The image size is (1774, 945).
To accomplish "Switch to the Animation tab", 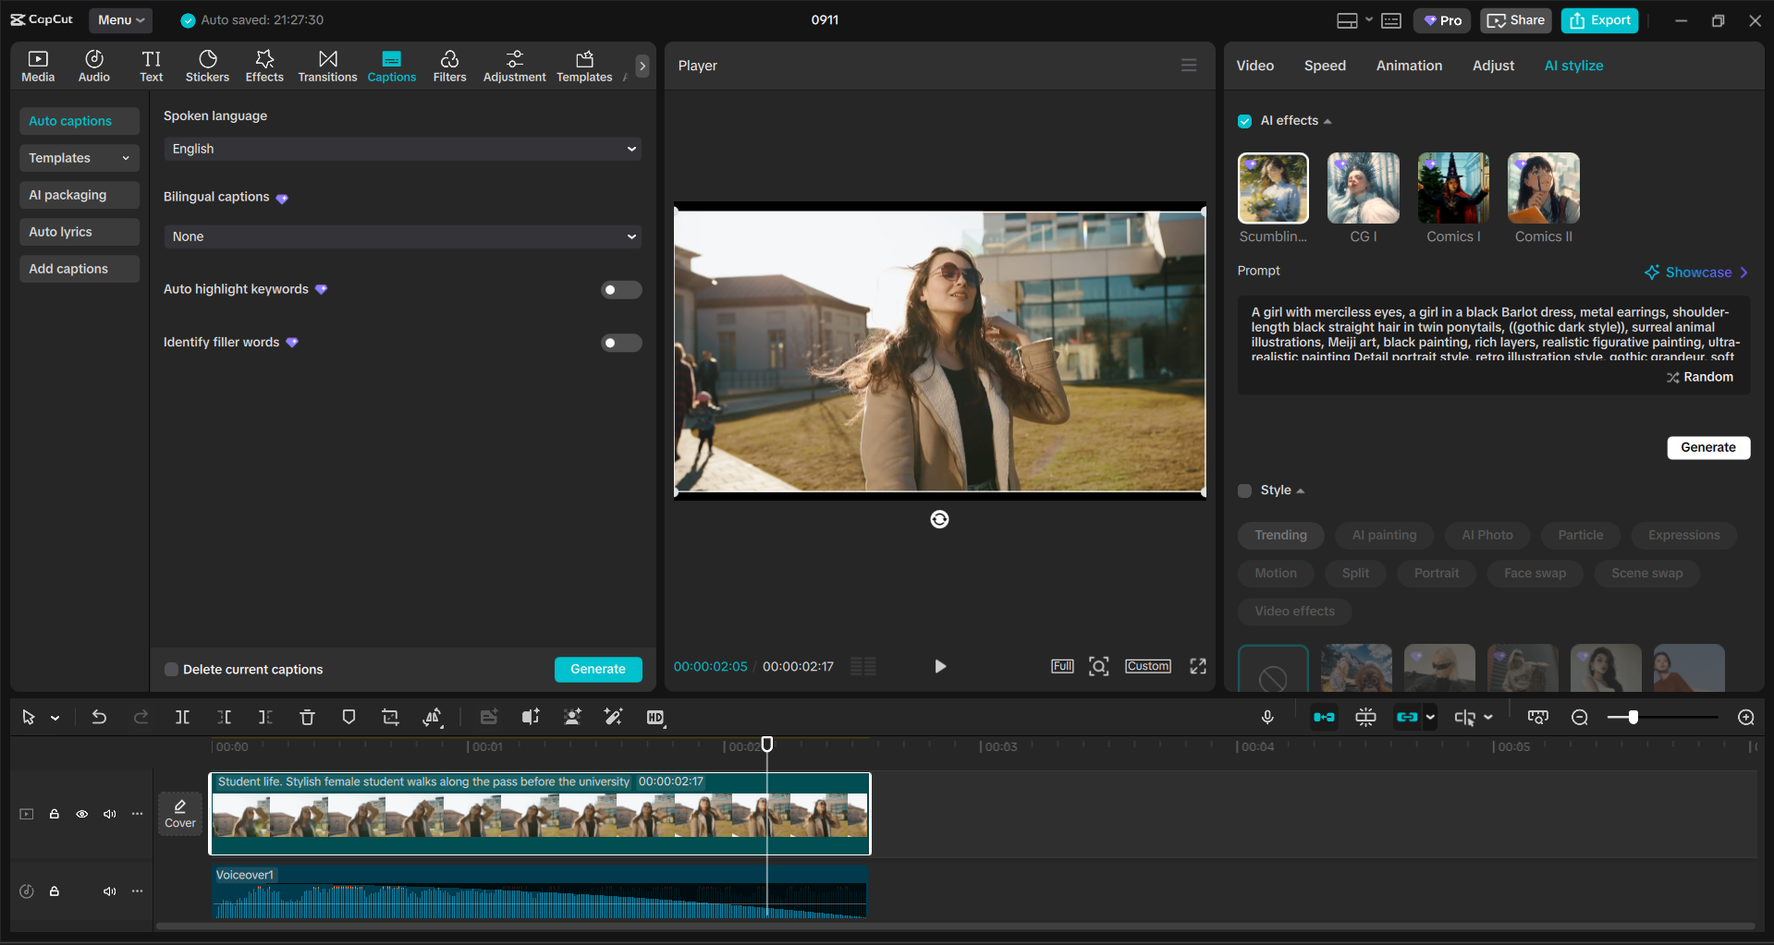I will 1408,66.
